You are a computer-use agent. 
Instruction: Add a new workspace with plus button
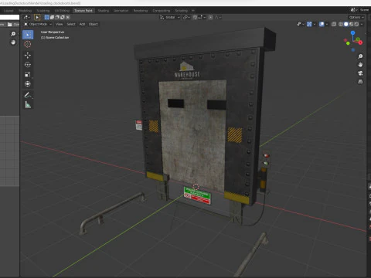pyautogui.click(x=193, y=11)
